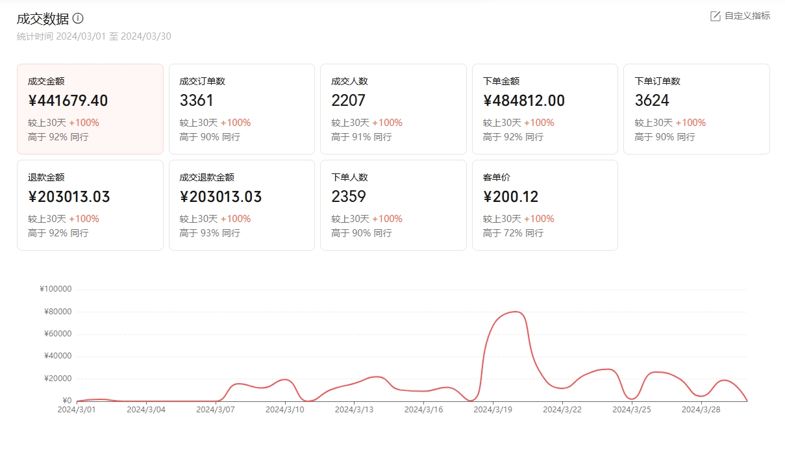The image size is (785, 450).
Task: Click the 2024/3/07 x-axis date label
Action: (x=215, y=410)
